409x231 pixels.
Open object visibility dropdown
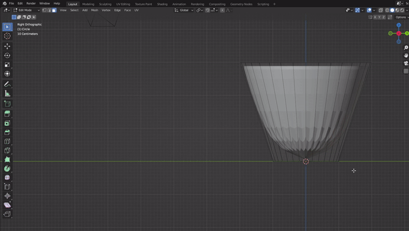click(349, 10)
